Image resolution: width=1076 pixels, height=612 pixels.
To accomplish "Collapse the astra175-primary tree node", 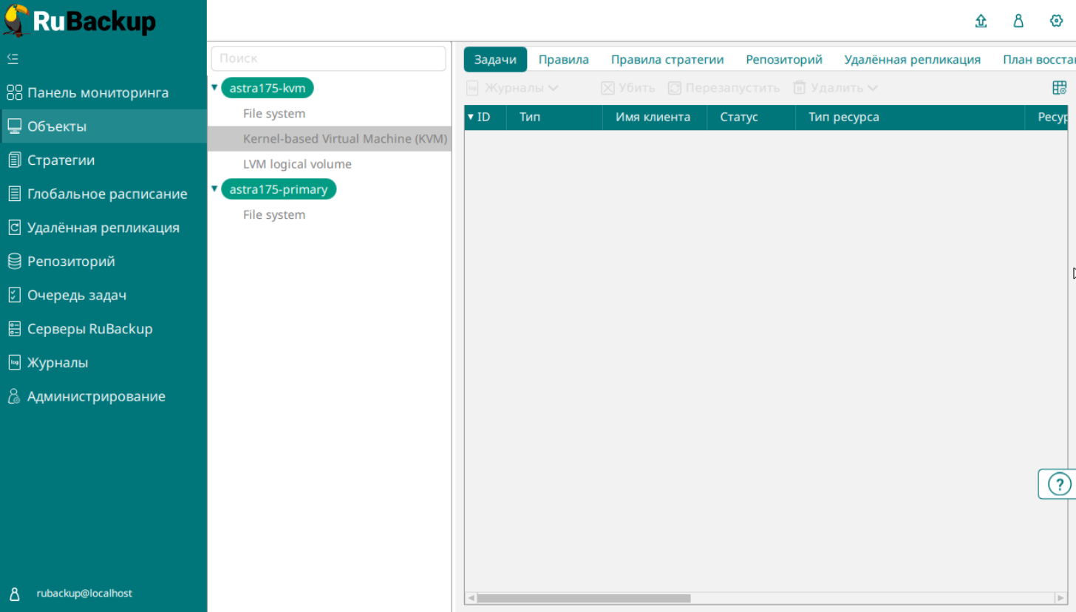I will coord(214,189).
